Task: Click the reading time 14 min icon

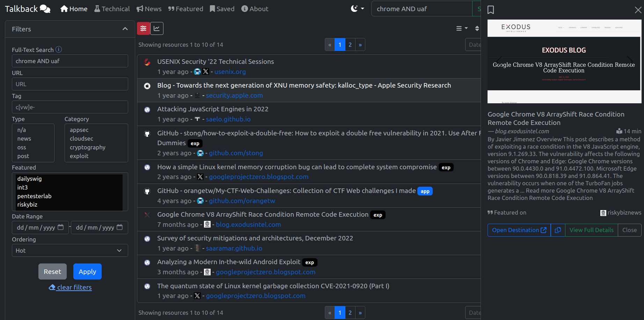Action: 619,131
